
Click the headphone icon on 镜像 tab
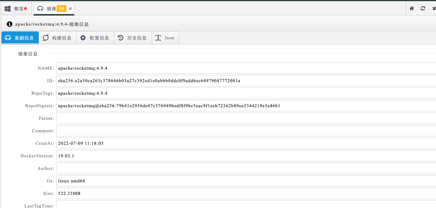40,8
